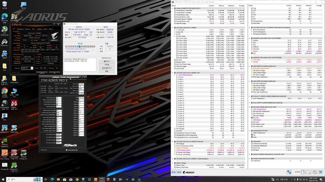Open the AIDA64 desktop shortcut
The width and height of the screenshot is (325, 182).
tap(14, 105)
